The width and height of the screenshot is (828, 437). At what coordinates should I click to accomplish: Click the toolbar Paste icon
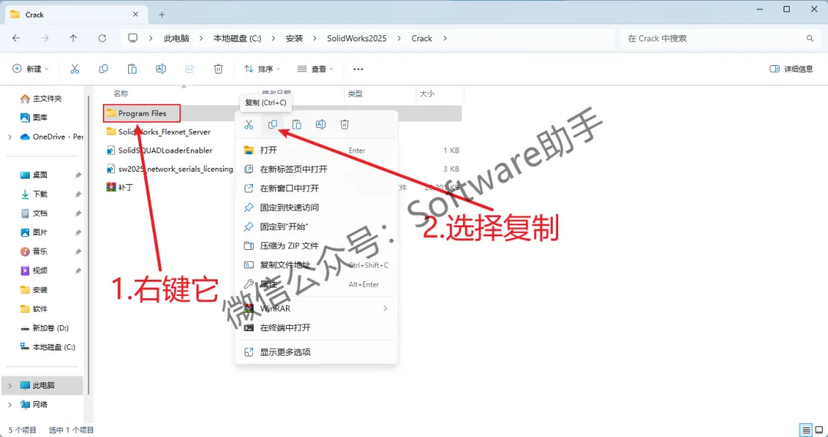tap(132, 68)
